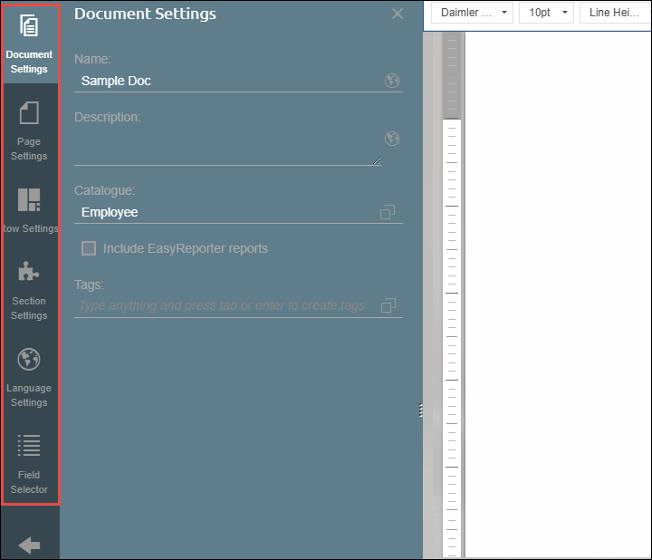The width and height of the screenshot is (652, 560).
Task: Open the Line Height dropdown
Action: [x=613, y=13]
